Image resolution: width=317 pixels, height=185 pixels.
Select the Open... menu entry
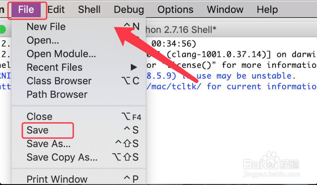click(79, 40)
